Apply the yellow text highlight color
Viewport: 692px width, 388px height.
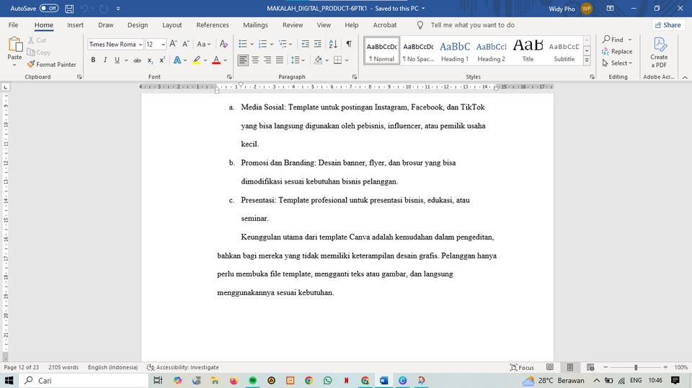[x=196, y=60]
